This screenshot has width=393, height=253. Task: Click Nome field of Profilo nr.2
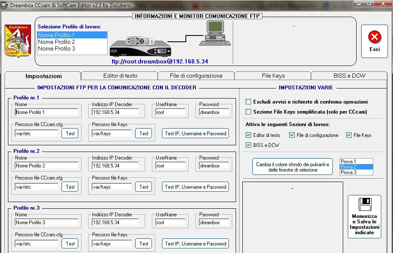46,166
